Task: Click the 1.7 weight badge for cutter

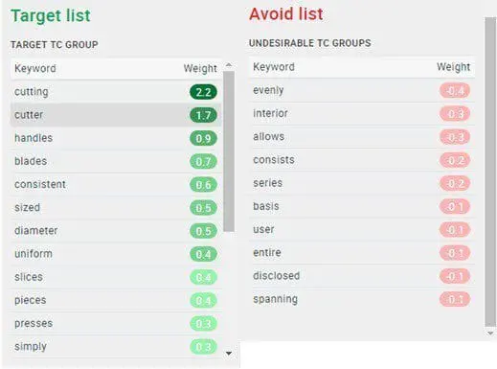Action: tap(203, 115)
